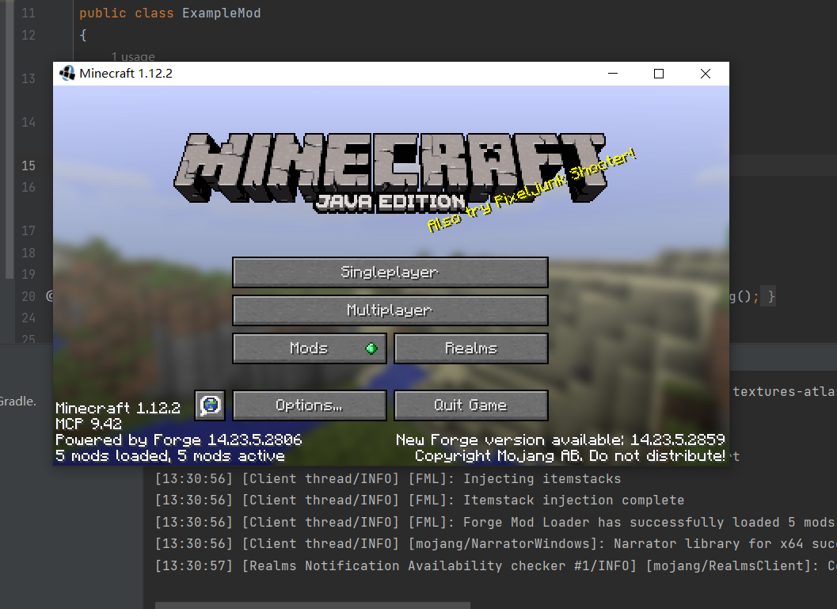Click 'ExampleMod' class name in the IDE editor
This screenshot has height=609, width=837.
tap(222, 13)
